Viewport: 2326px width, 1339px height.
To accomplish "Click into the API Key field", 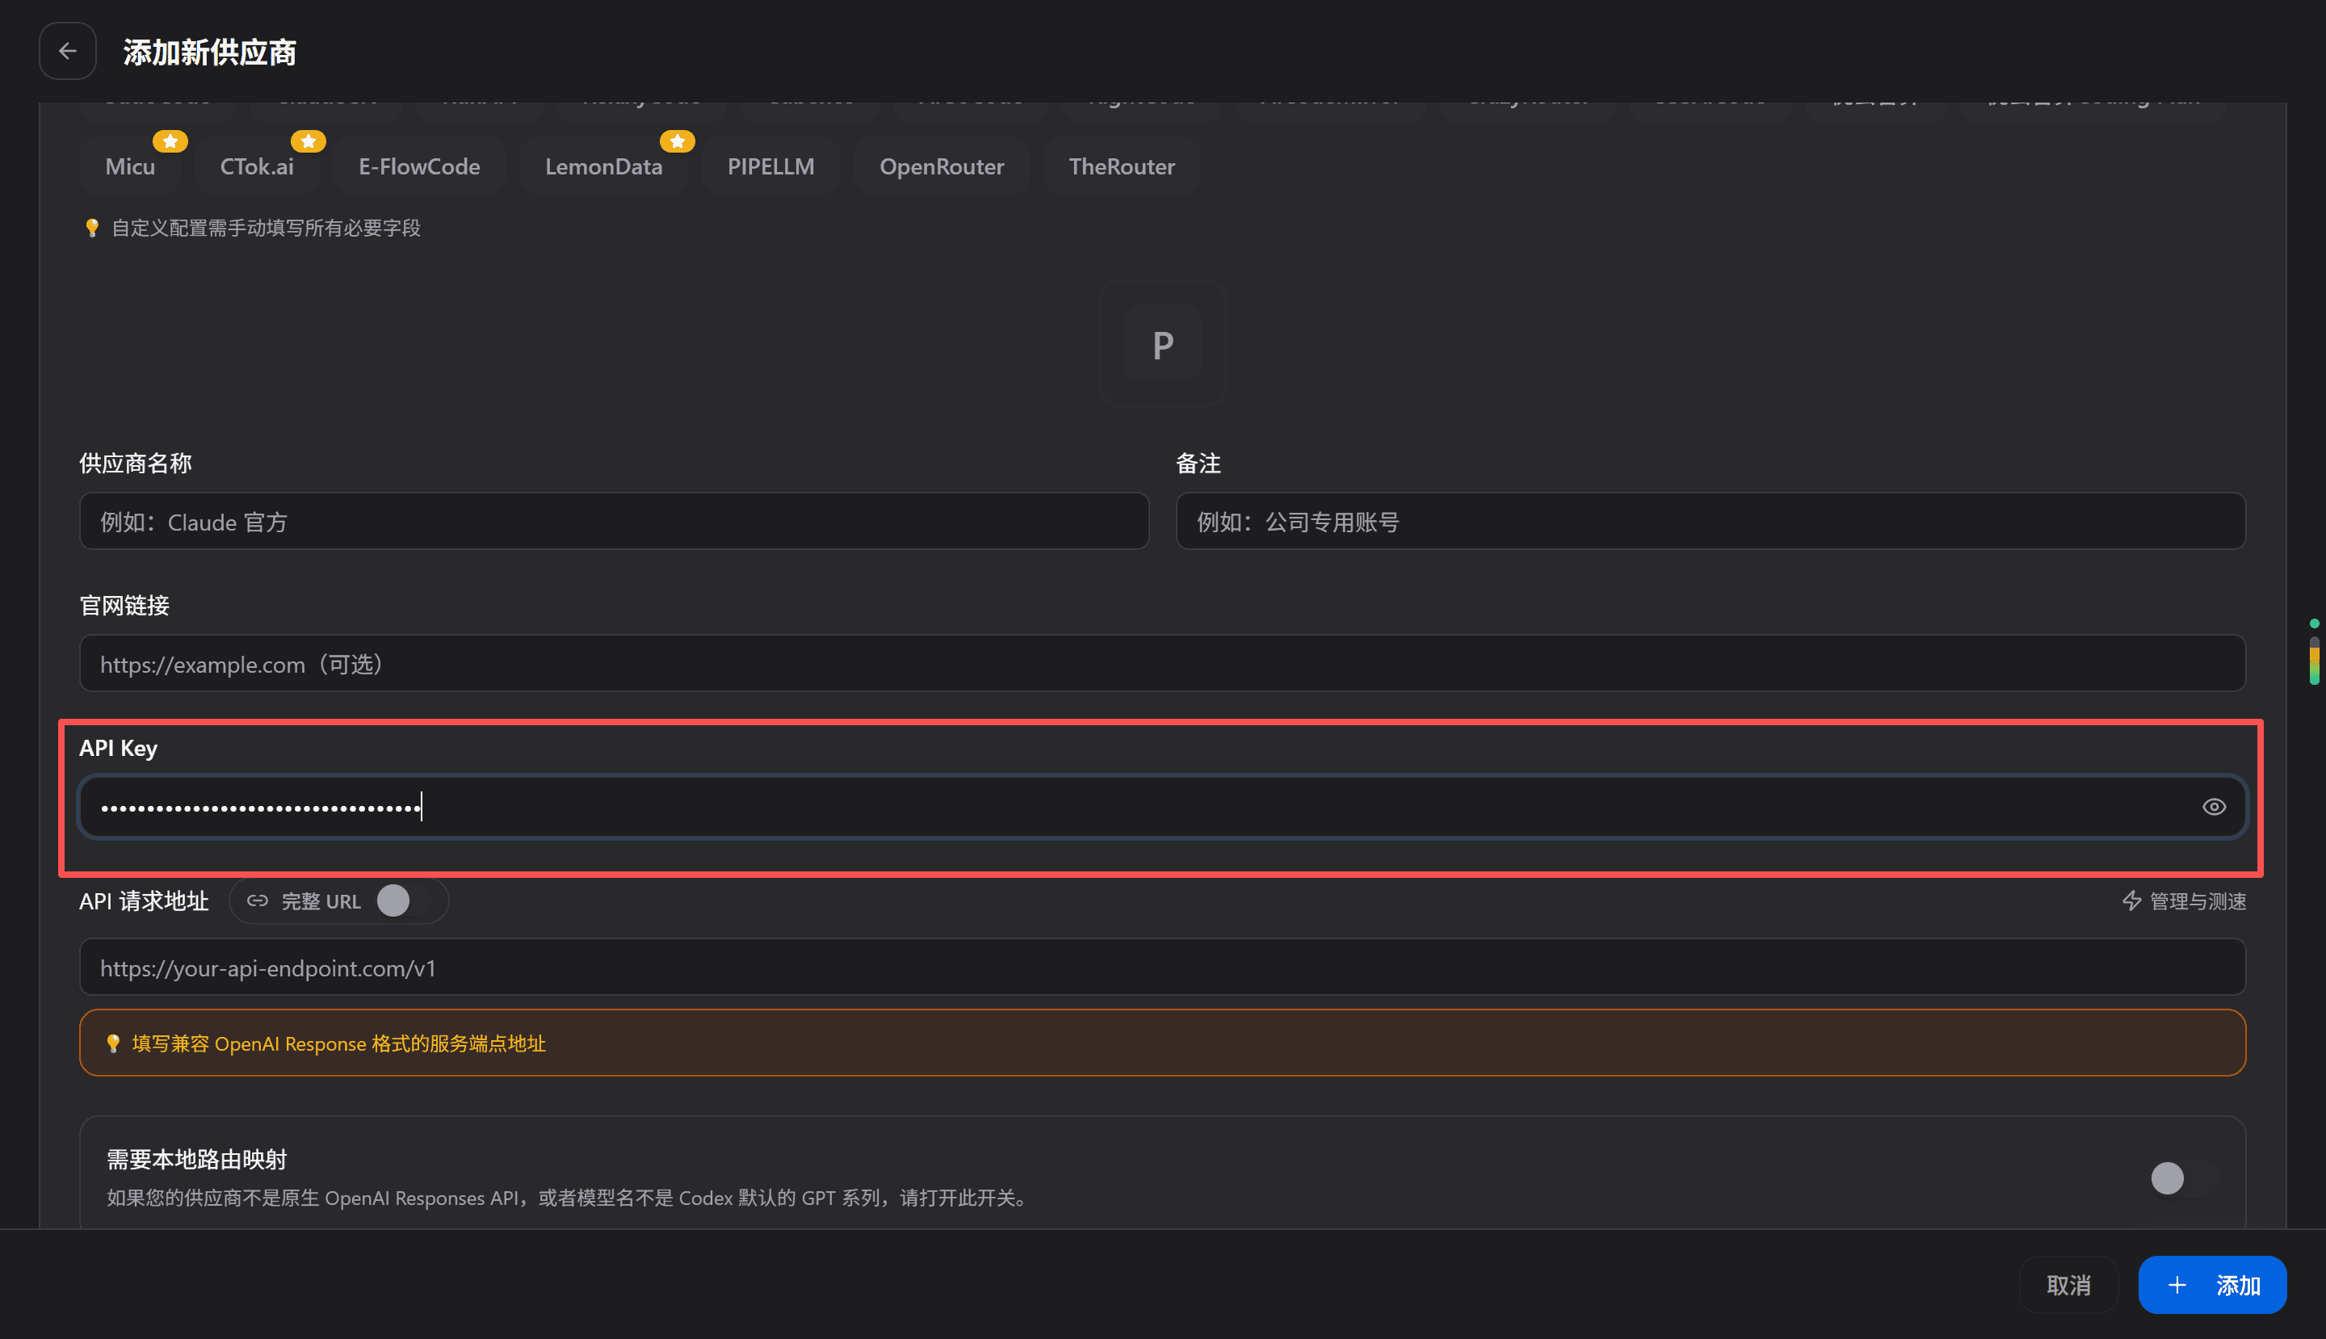I will coord(1162,807).
